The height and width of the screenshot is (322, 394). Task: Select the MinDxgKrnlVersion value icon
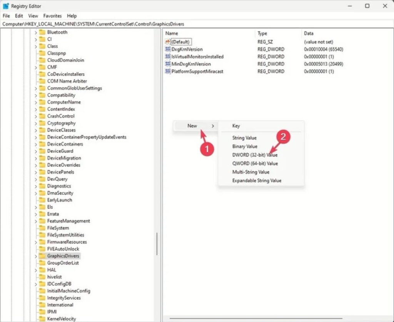pos(167,64)
